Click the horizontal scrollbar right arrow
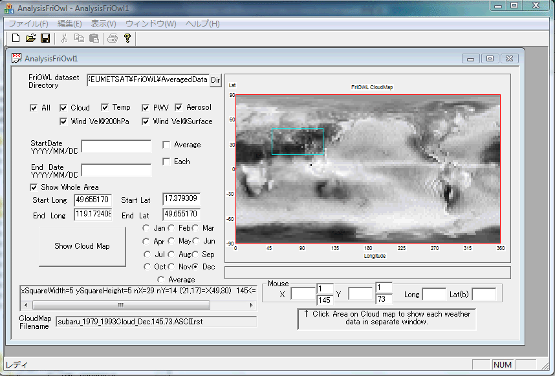This screenshot has width=555, height=376. pos(251,305)
